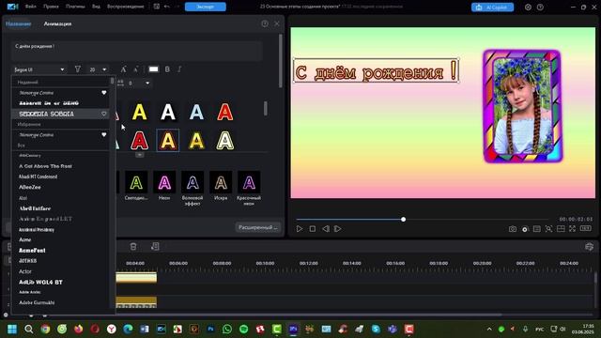601x338 pixels.
Task: Apply the white A text preset
Action: click(x=168, y=112)
